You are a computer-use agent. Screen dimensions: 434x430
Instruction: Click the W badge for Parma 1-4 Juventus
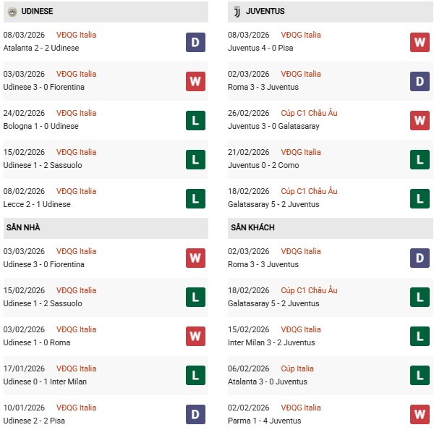420,415
